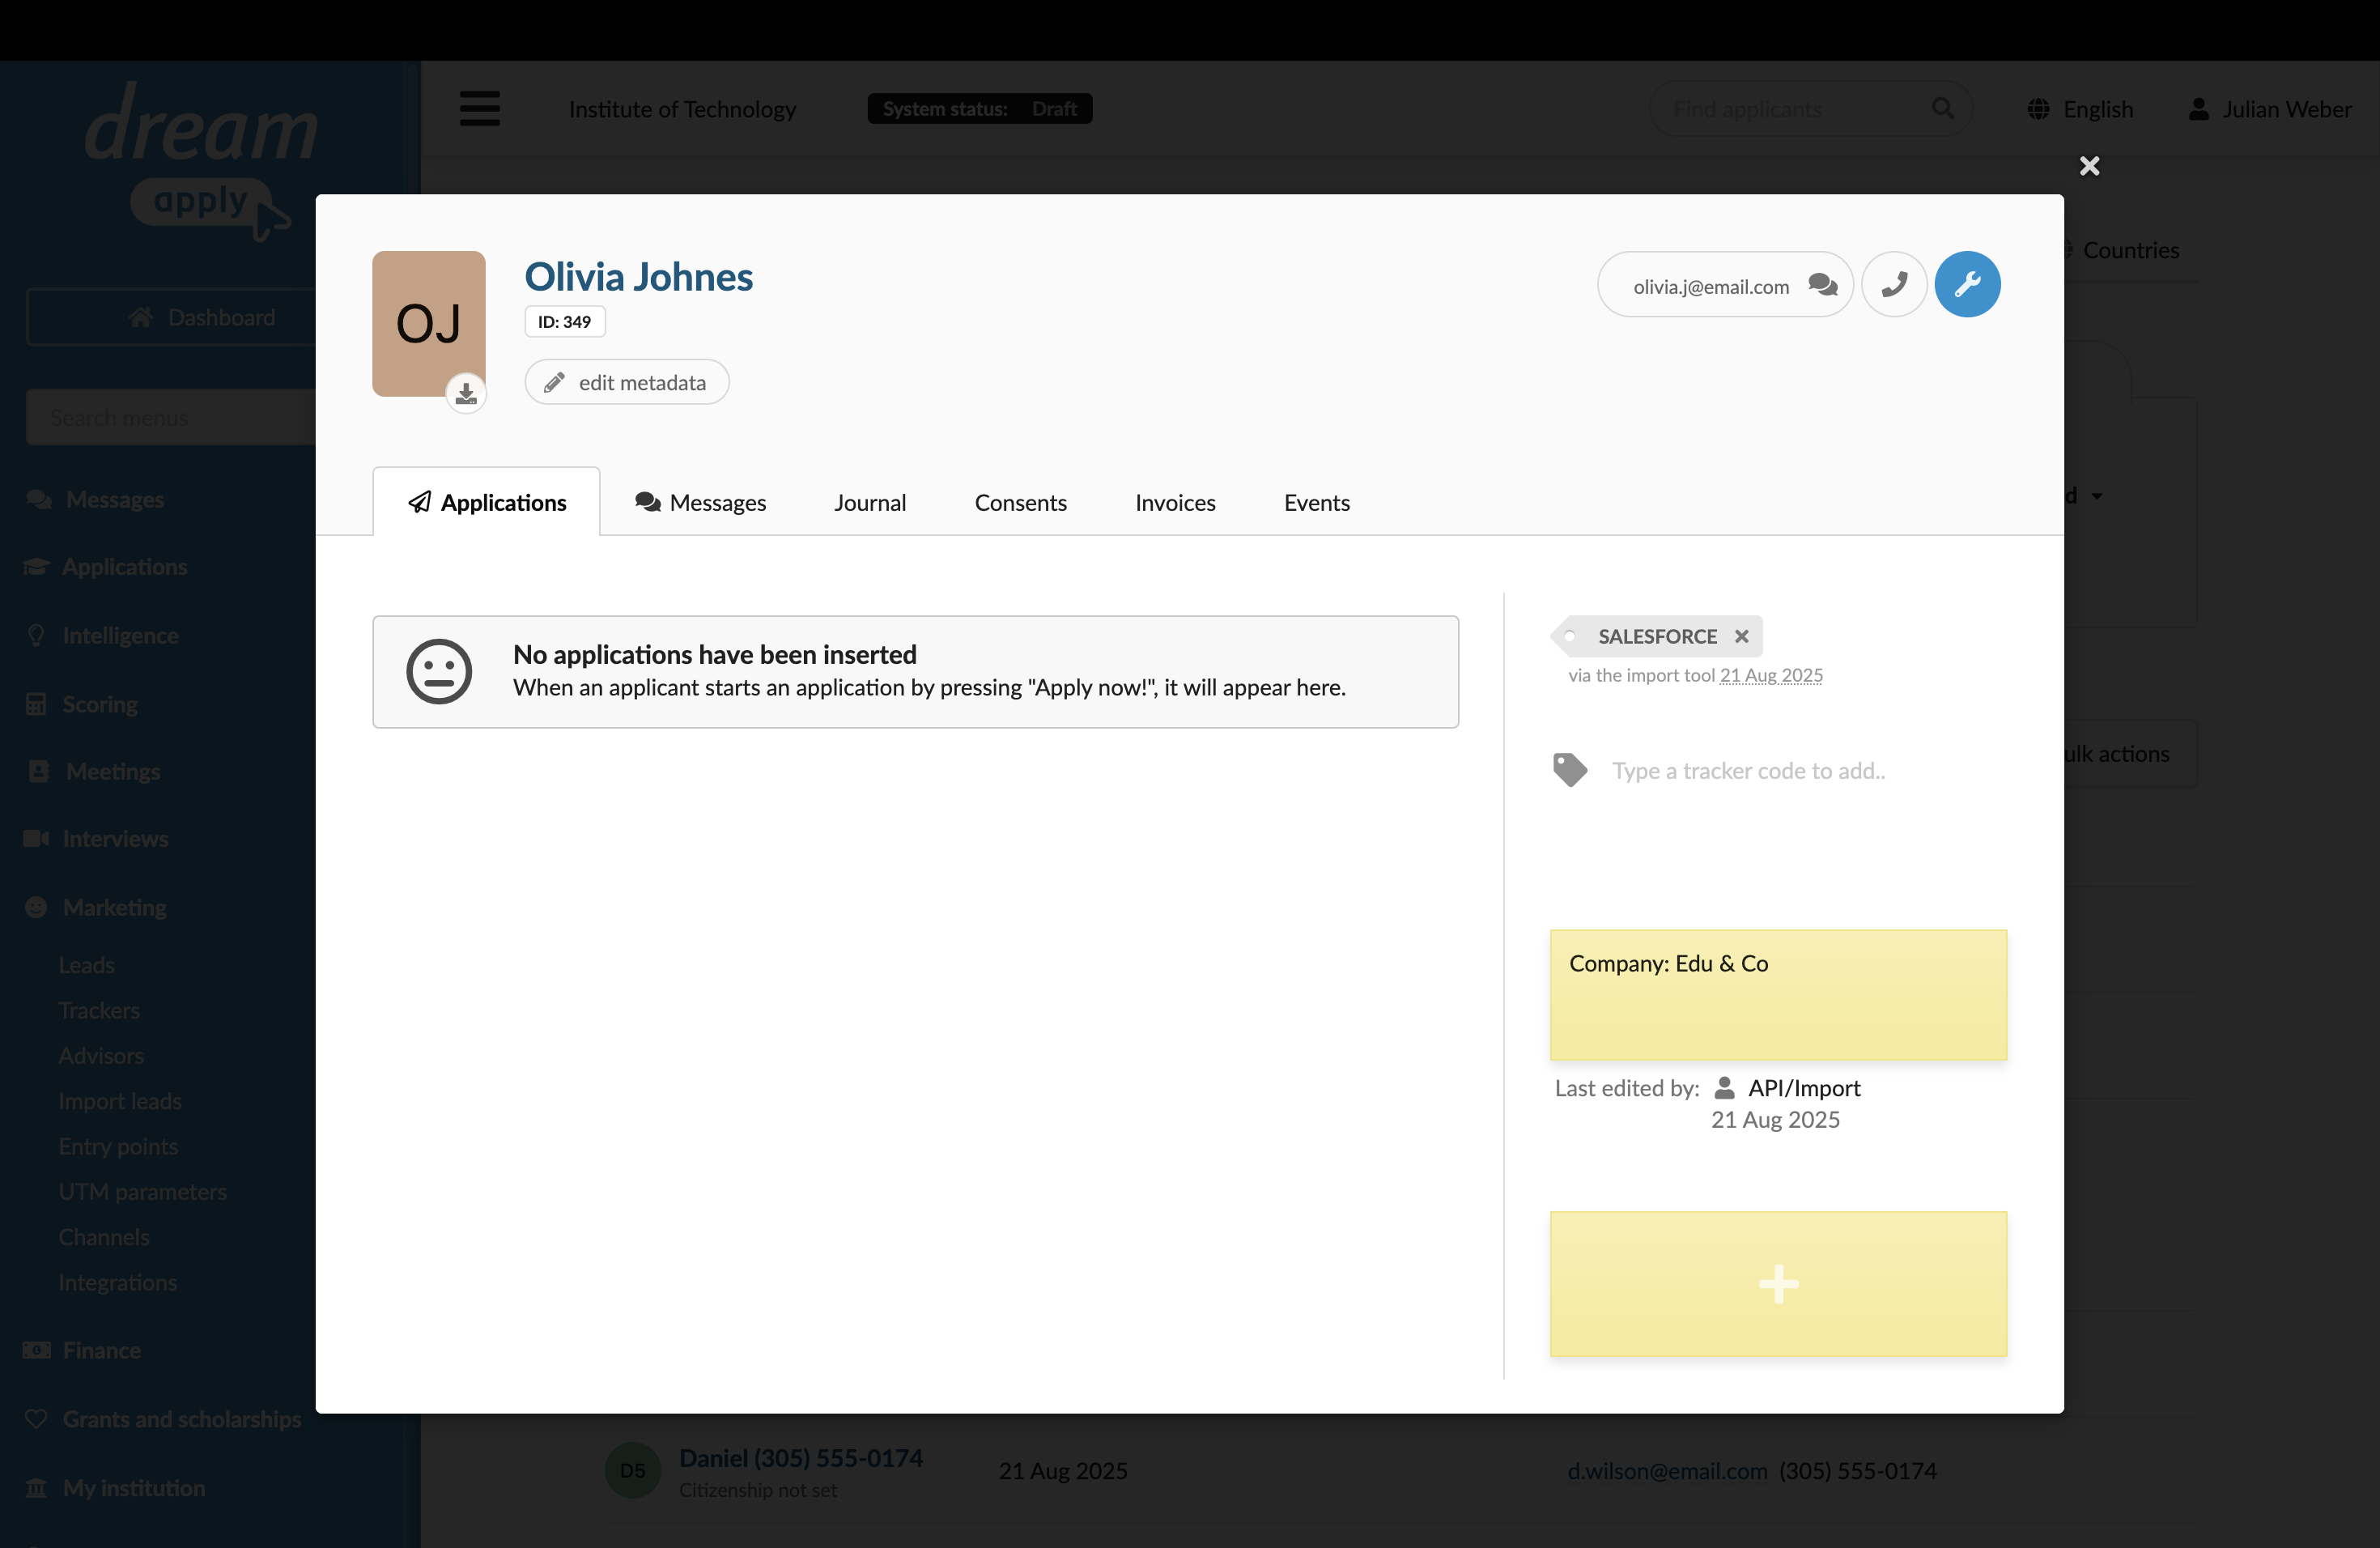Open Integrations under Marketing
The image size is (2380, 1548).
(x=117, y=1283)
